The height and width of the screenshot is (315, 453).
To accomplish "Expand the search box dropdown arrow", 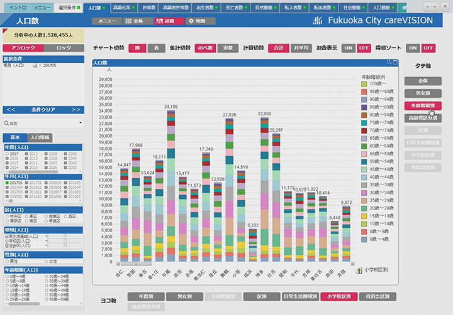I will 81,123.
